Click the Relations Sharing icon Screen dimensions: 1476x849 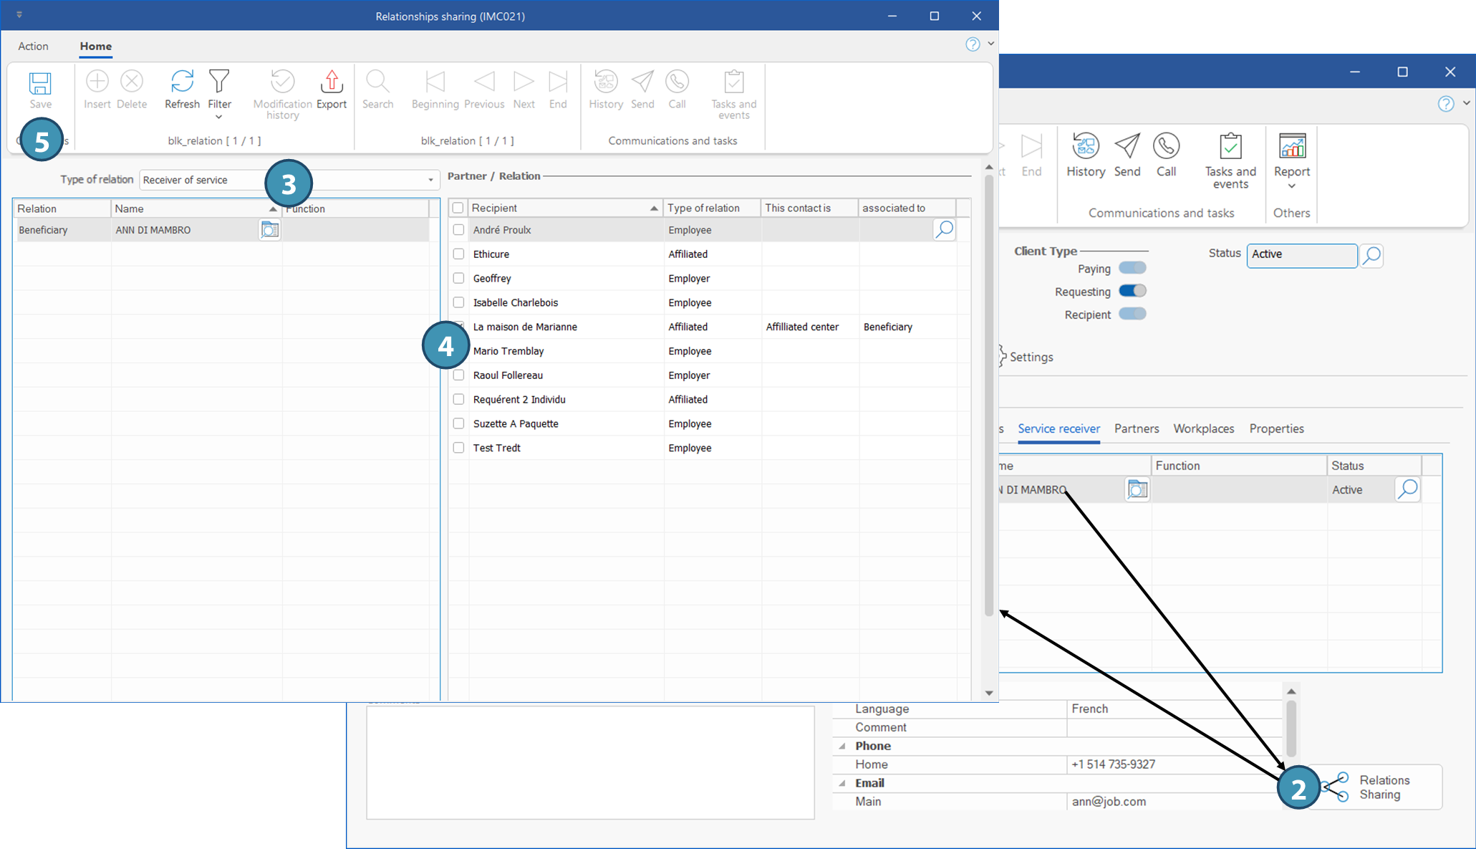1336,787
